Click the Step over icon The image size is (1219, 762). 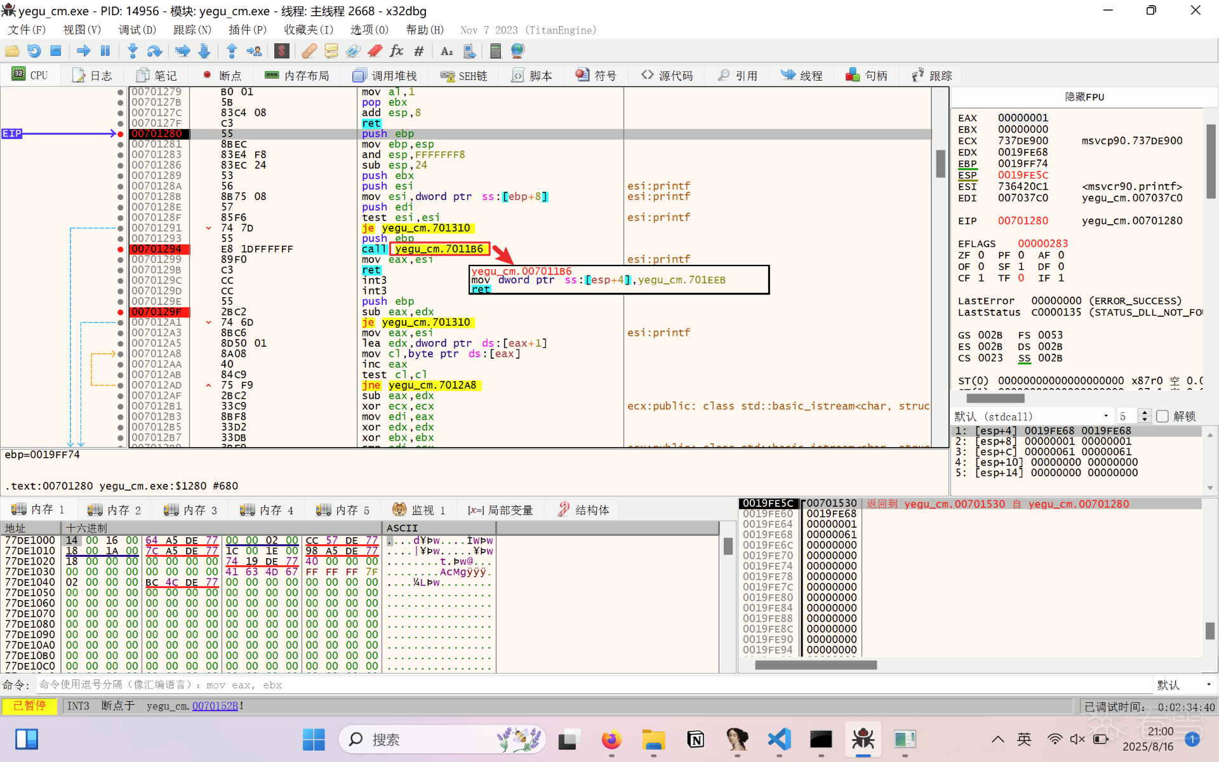[154, 51]
